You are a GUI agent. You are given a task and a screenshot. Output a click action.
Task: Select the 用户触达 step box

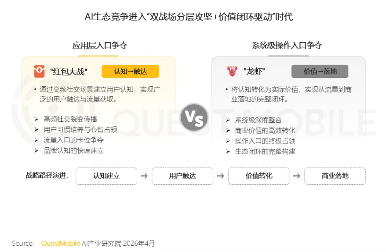[x=182, y=176]
